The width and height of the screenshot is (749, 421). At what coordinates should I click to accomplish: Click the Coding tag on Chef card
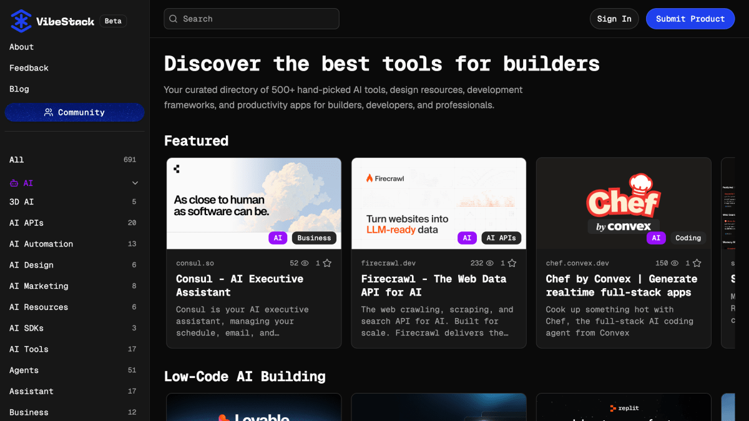[688, 238]
